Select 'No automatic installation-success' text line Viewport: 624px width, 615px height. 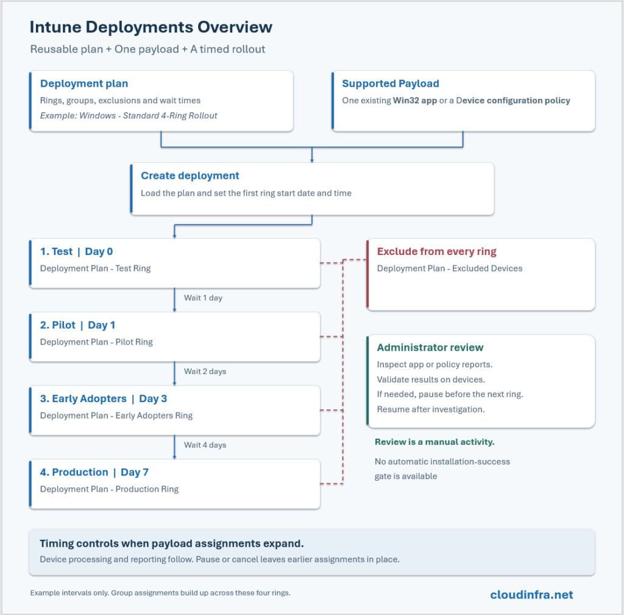[442, 462]
